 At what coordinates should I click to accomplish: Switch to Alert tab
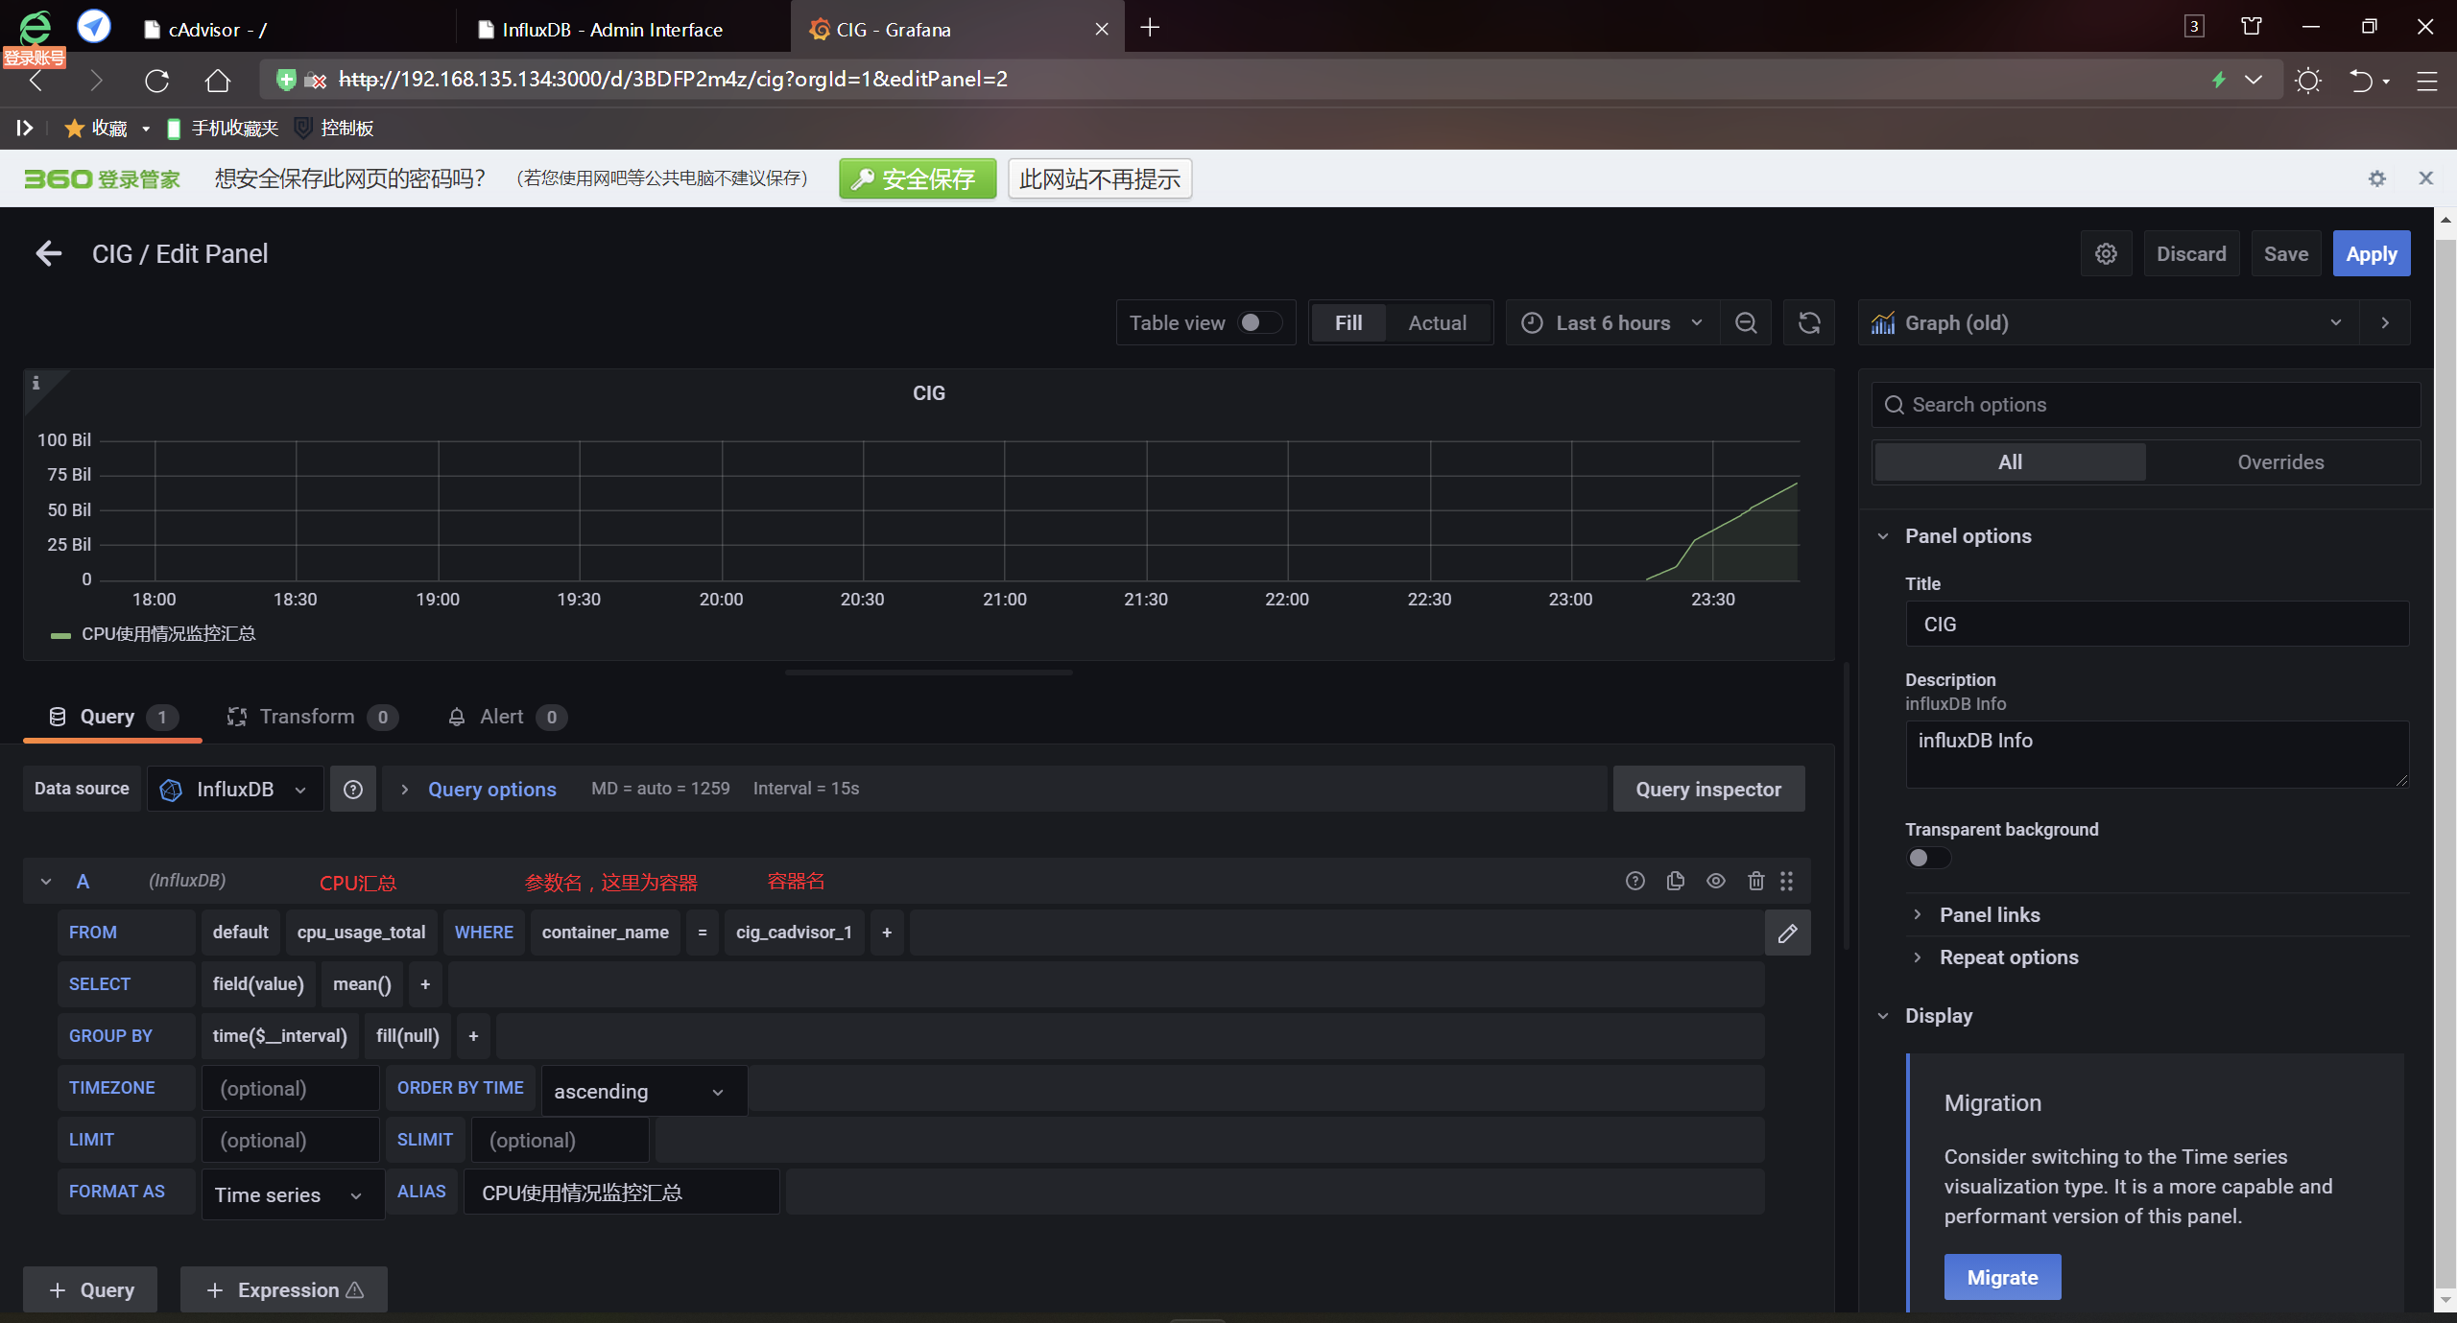pyautogui.click(x=508, y=717)
